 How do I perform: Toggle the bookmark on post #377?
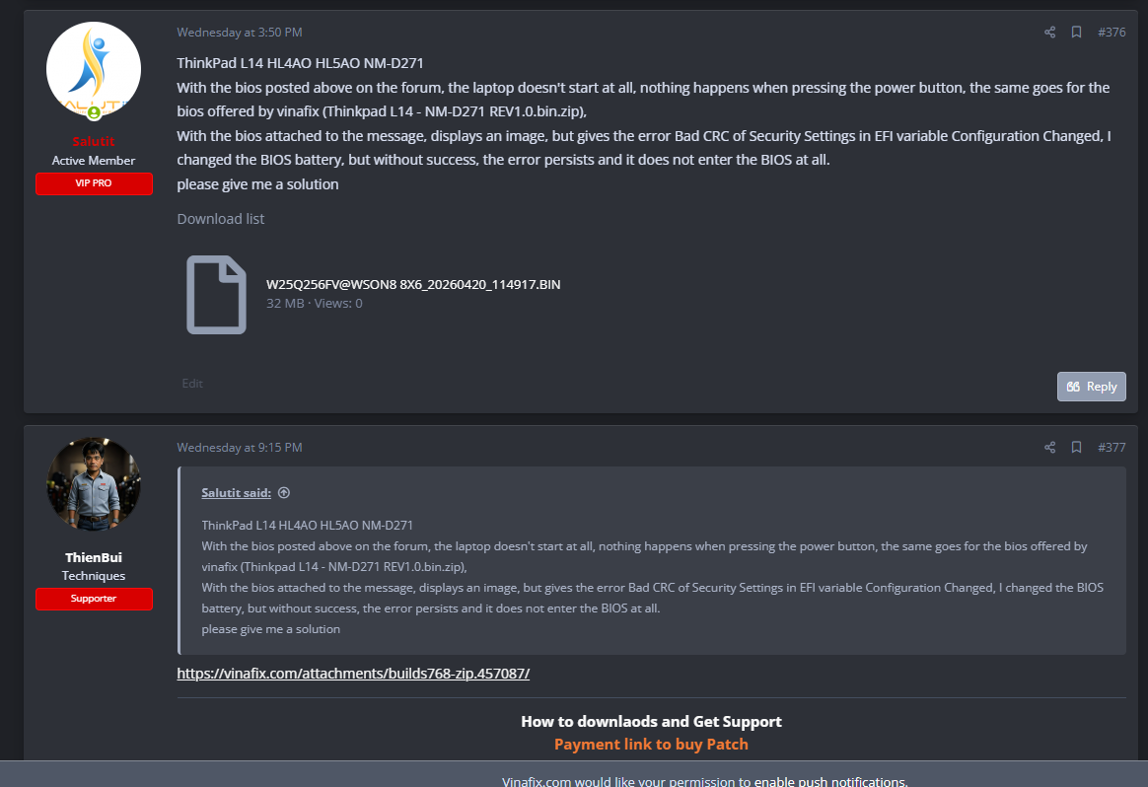pyautogui.click(x=1076, y=447)
